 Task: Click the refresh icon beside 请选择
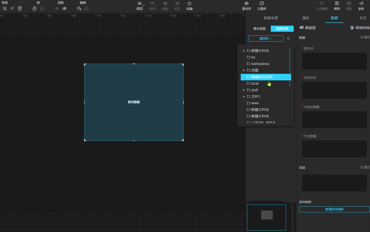pyautogui.click(x=288, y=39)
